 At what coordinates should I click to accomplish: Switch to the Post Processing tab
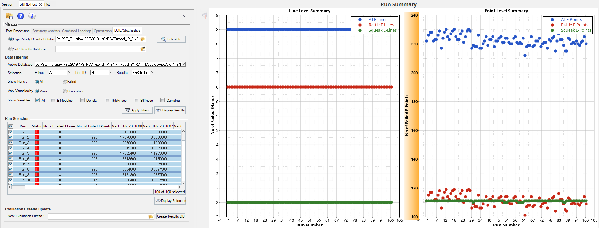18,31
